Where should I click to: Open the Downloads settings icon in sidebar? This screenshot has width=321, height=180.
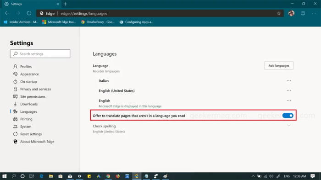[15, 104]
